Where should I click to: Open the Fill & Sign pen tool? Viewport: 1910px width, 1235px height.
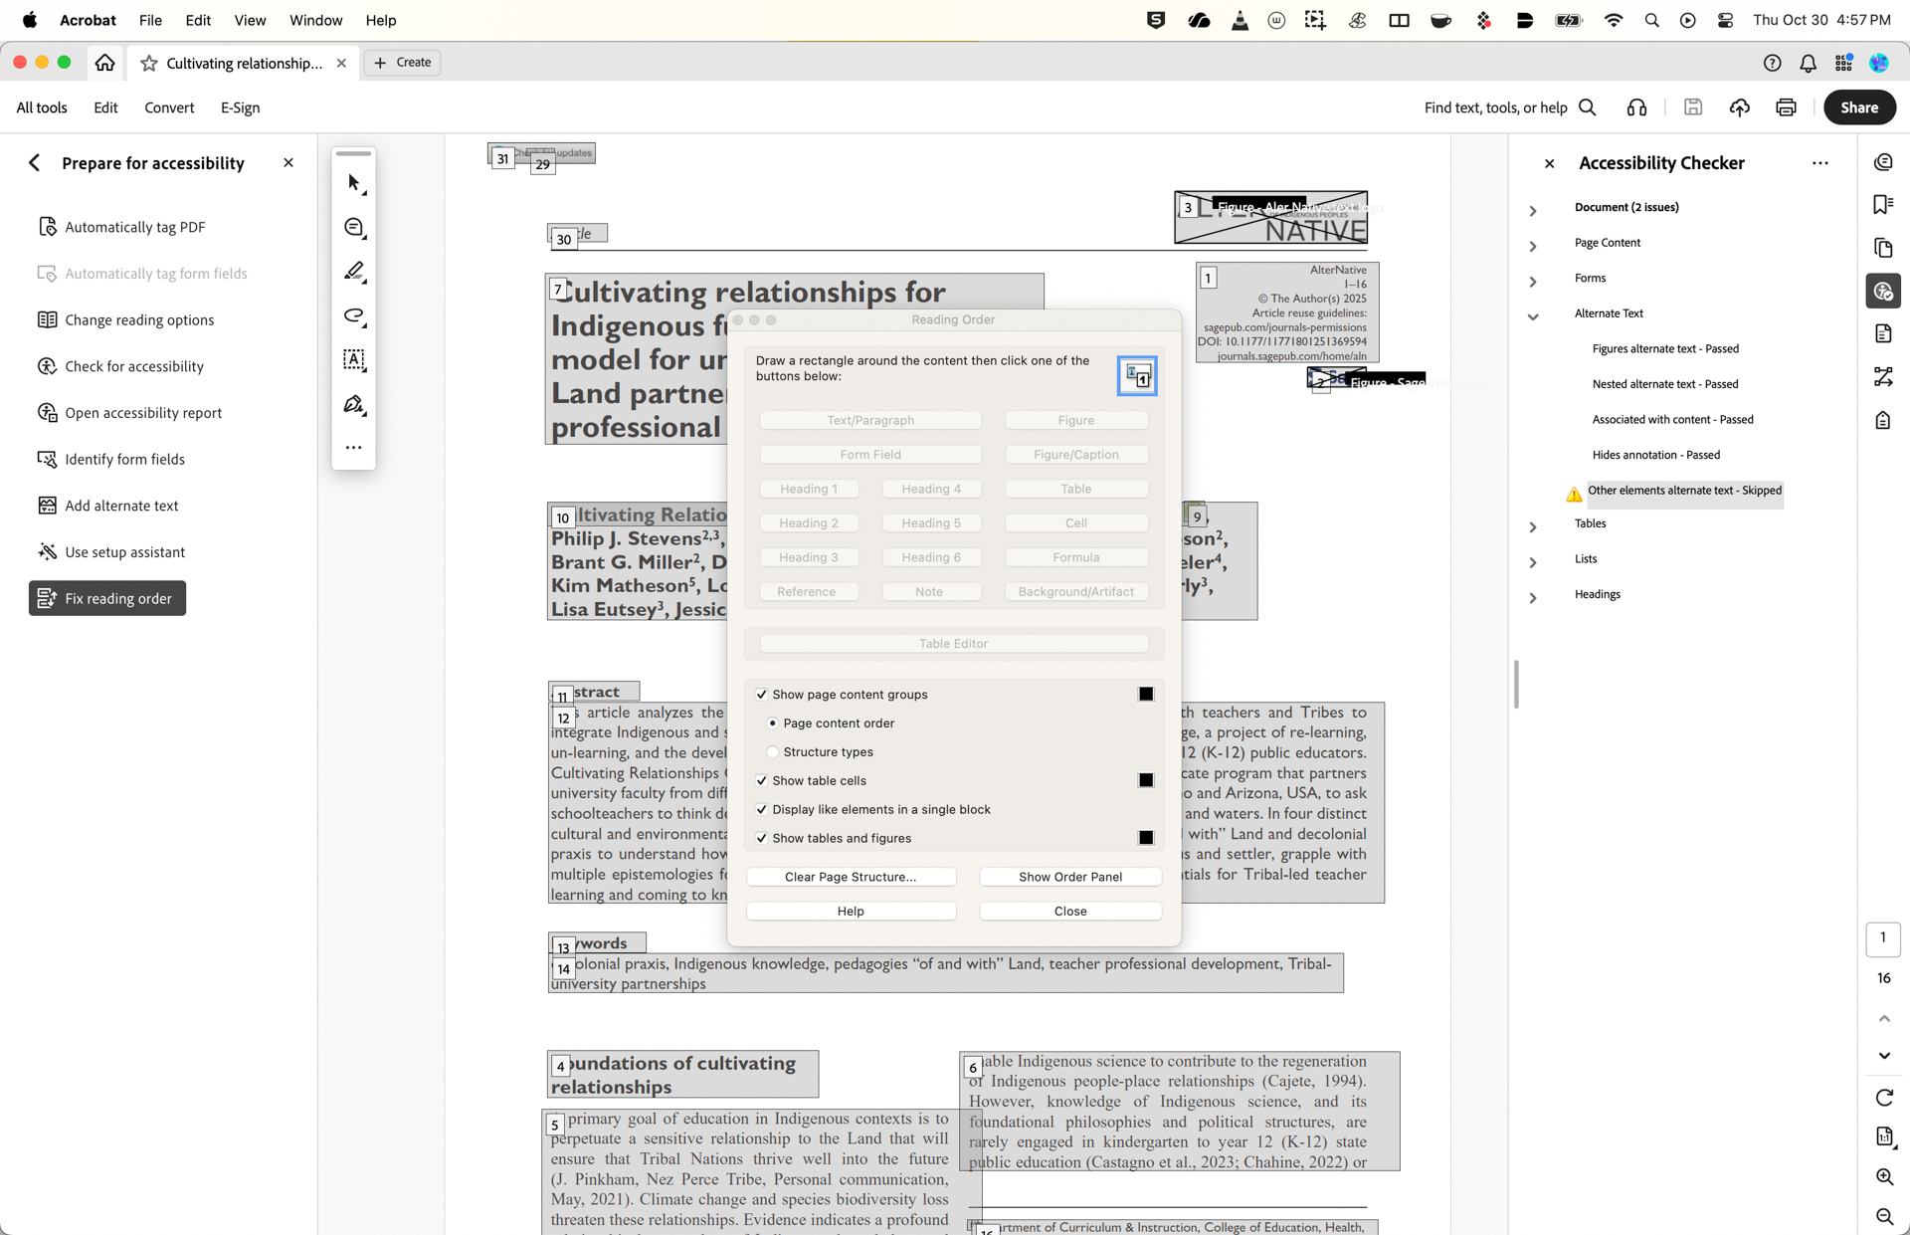[353, 404]
